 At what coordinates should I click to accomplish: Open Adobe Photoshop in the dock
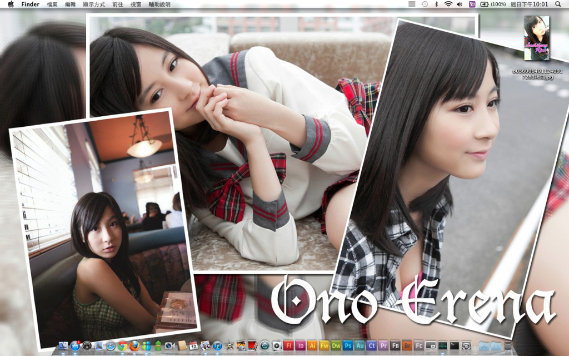tap(348, 345)
